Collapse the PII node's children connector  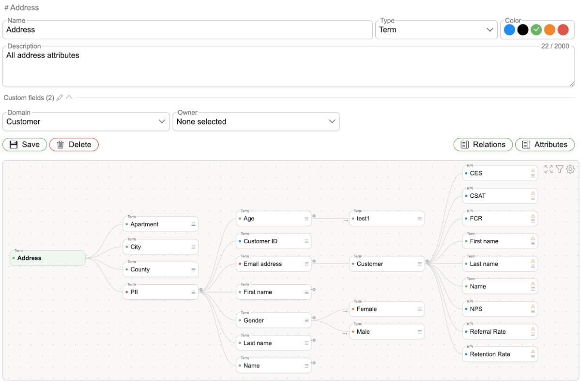[201, 291]
